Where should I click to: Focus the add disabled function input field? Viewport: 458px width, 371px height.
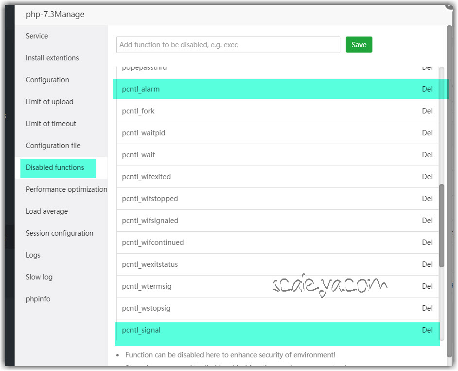[228, 45]
